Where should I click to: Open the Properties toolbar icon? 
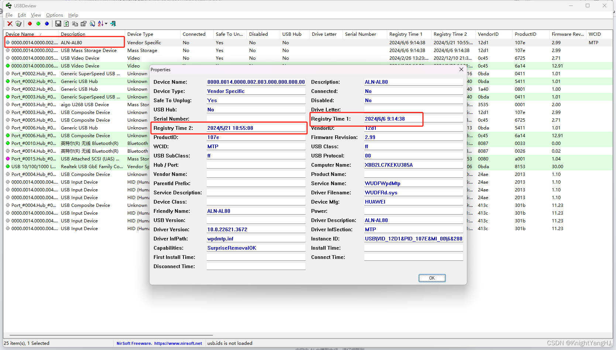point(83,24)
